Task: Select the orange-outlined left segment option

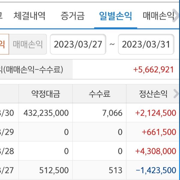Action: click(x=4, y=44)
